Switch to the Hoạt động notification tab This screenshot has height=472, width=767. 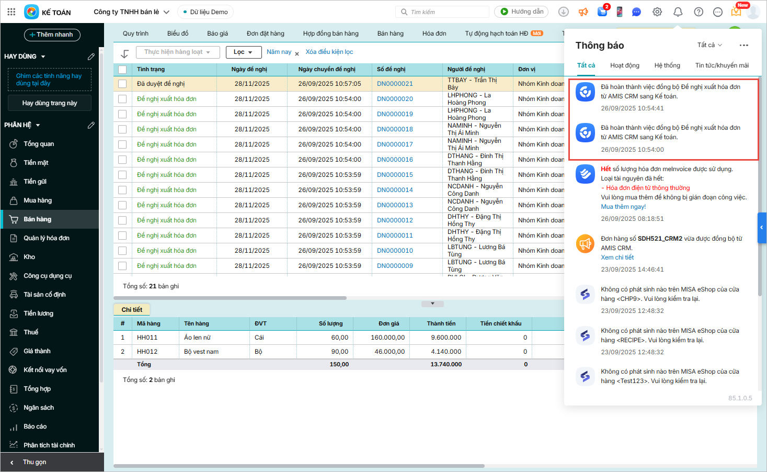[x=624, y=65]
